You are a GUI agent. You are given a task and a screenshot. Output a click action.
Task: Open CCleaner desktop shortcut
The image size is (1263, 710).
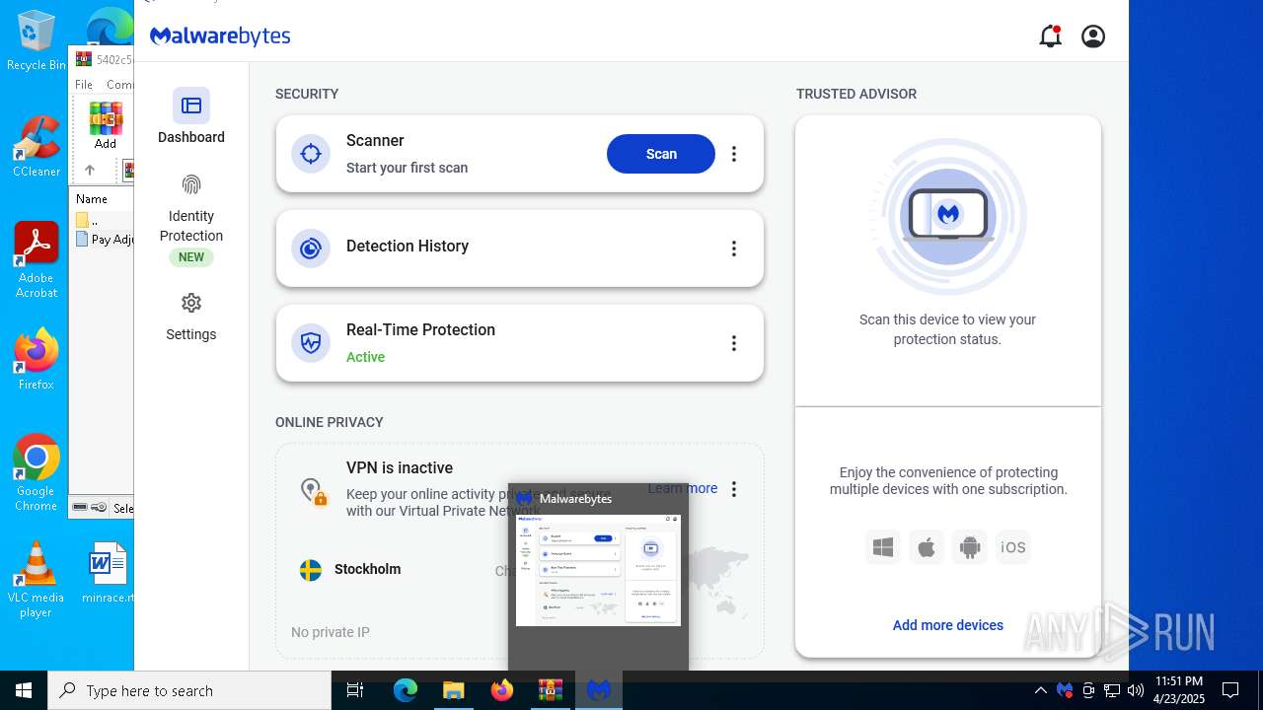point(37,147)
